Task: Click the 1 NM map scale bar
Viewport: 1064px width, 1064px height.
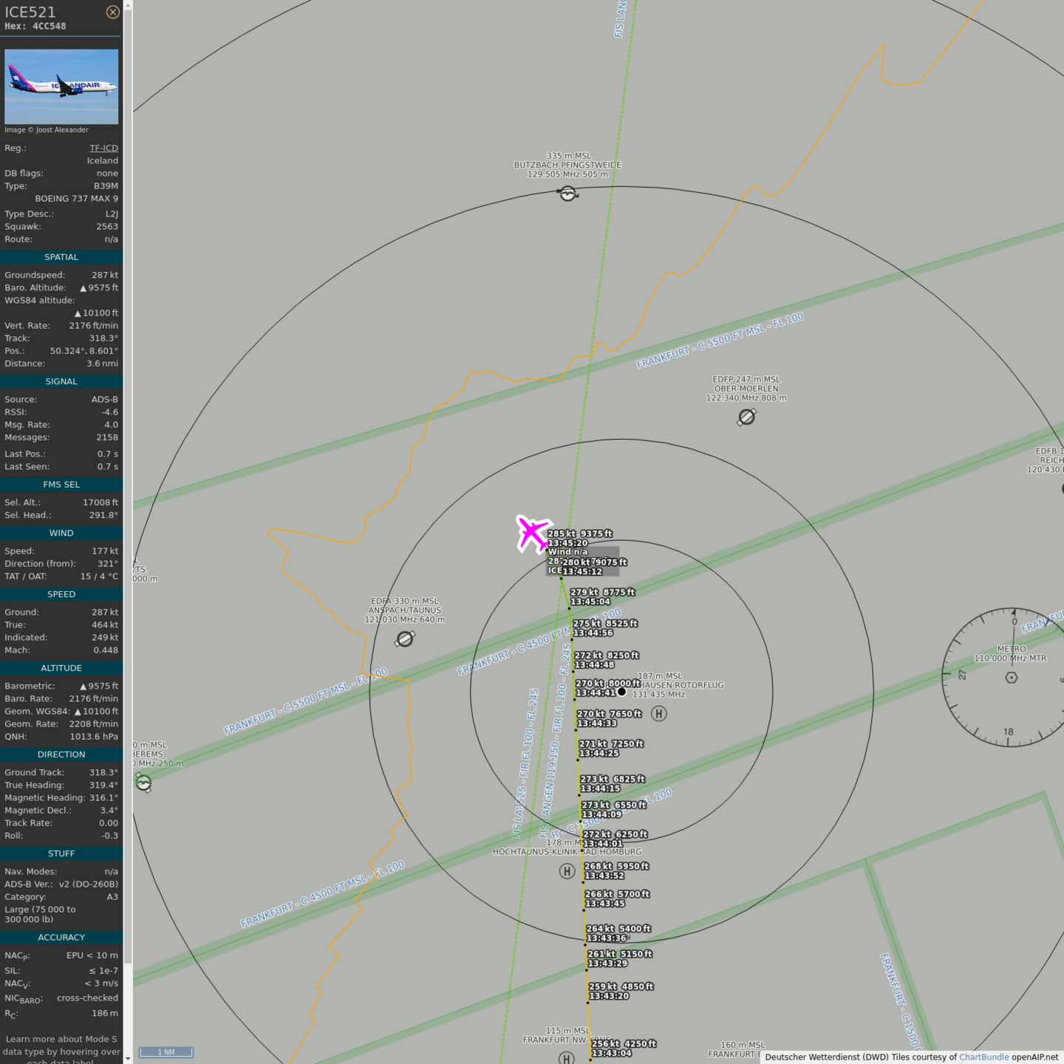Action: tap(166, 1052)
